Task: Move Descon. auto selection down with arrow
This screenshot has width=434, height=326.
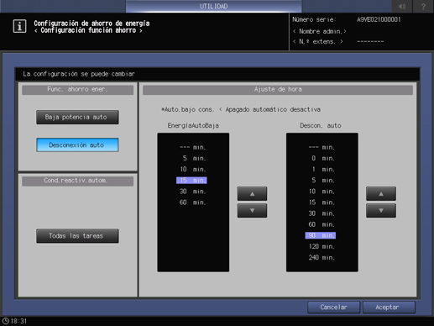Action: [x=381, y=210]
